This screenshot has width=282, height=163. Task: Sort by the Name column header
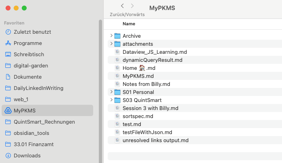click(x=129, y=24)
